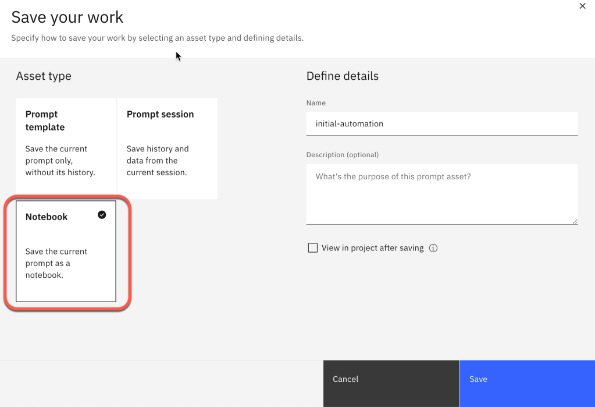Click the info icon beside View in project
Screen dimensions: 595x407
pyautogui.click(x=433, y=248)
